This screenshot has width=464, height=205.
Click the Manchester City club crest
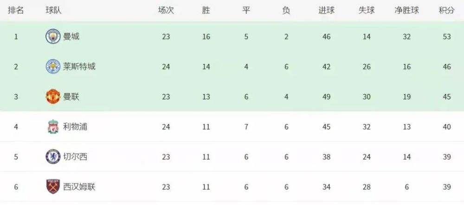[x=53, y=37]
